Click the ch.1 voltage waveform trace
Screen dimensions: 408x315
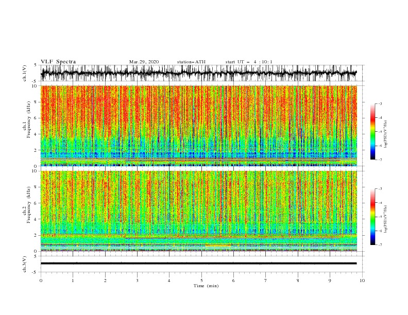(199, 73)
